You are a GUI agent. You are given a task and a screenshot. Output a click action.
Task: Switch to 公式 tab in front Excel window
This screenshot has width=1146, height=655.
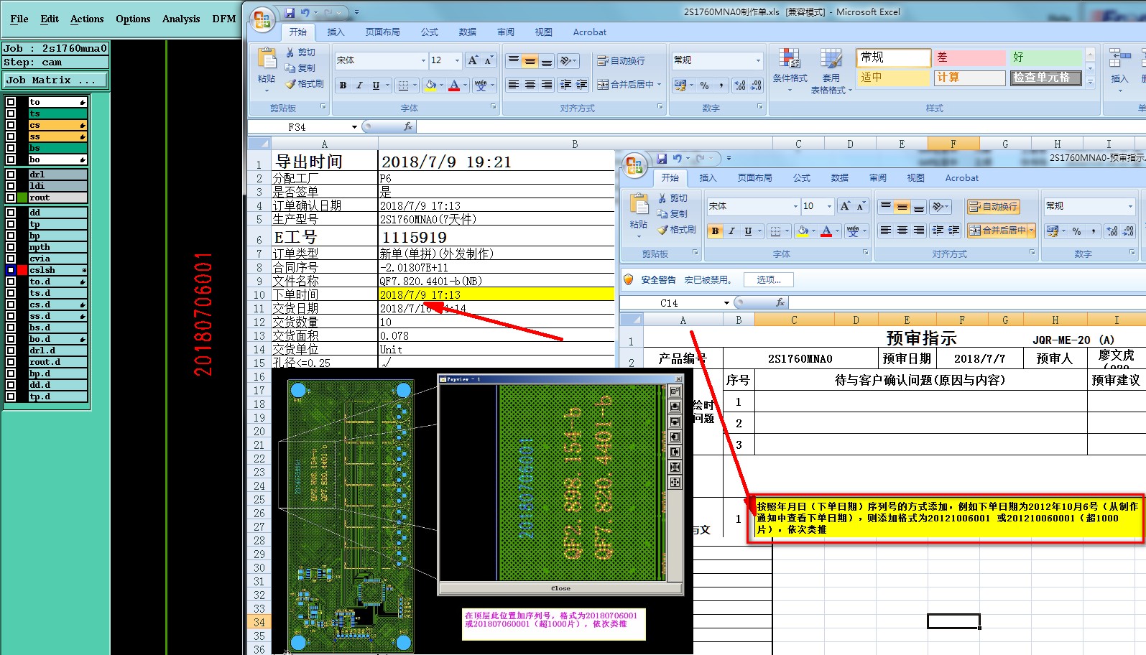point(801,178)
